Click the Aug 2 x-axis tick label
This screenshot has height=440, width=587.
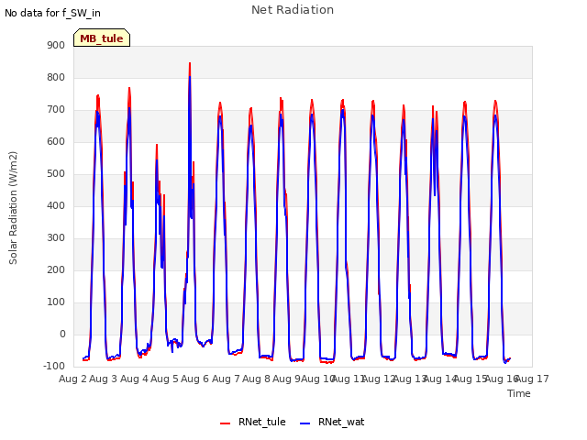[x=72, y=379]
